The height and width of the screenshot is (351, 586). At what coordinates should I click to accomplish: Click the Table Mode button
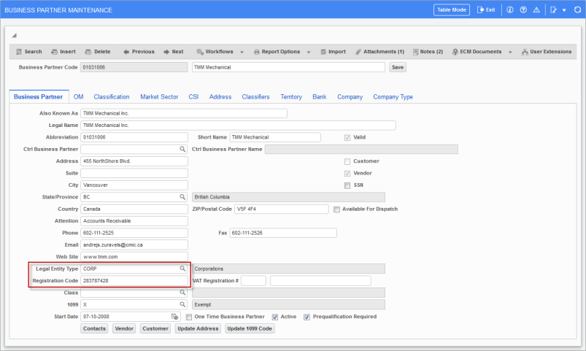click(x=452, y=10)
